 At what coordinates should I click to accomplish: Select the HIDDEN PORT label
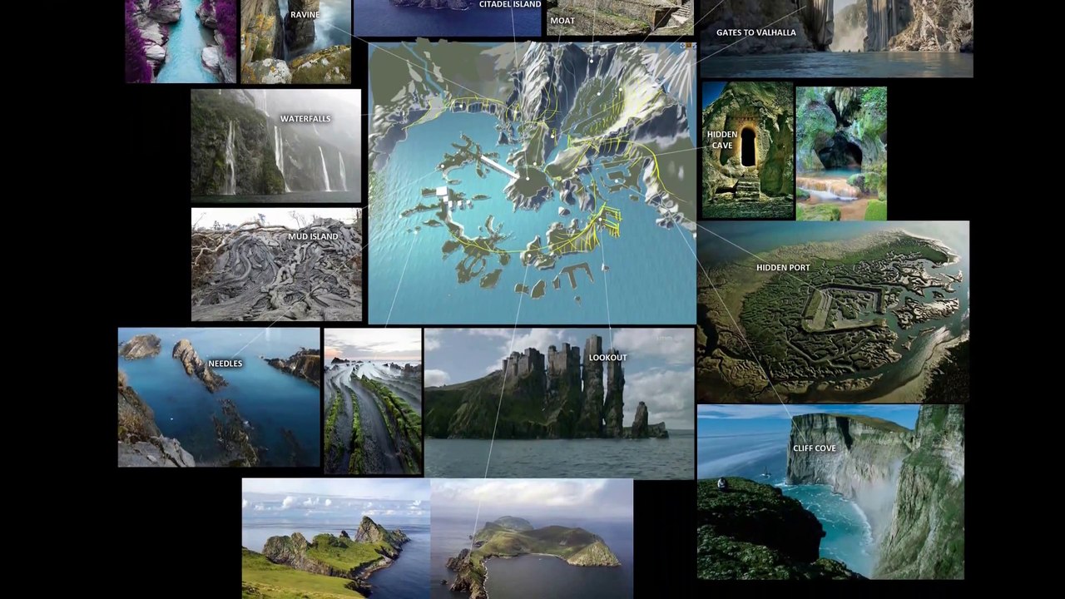783,268
